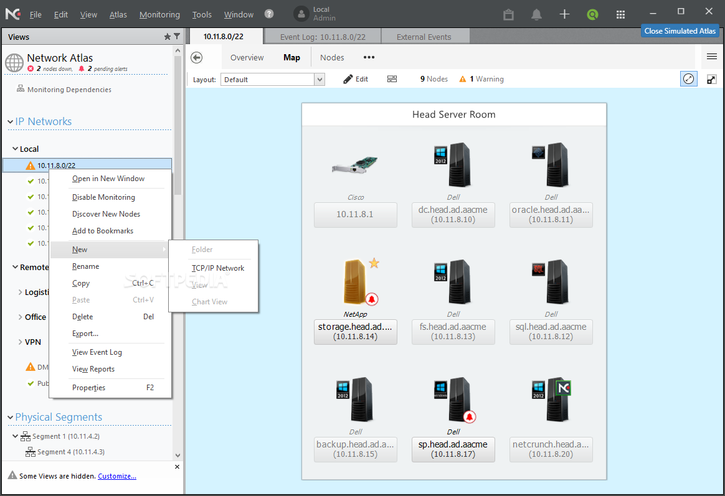Viewport: 725px width, 496px height.
Task: Expand the VPN tree node
Action: [x=21, y=342]
